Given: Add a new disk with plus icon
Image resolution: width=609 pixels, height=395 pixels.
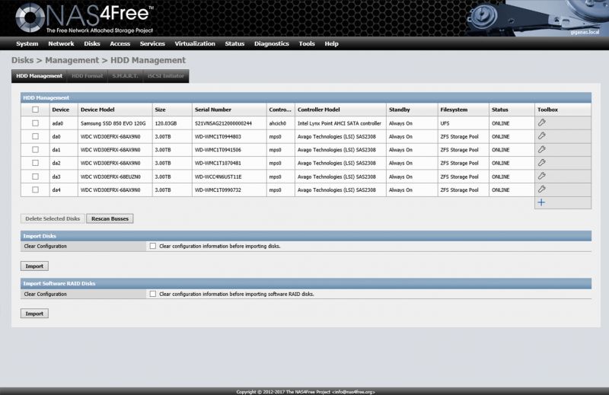Looking at the screenshot, I should pyautogui.click(x=541, y=202).
